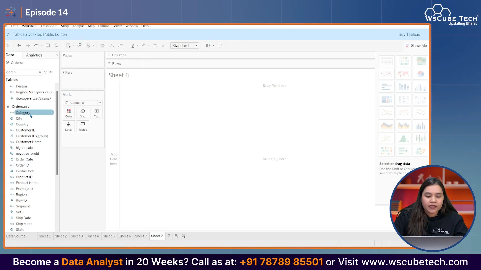Click the Text card in Marks
Screen dimensions: 481x270
(97, 113)
